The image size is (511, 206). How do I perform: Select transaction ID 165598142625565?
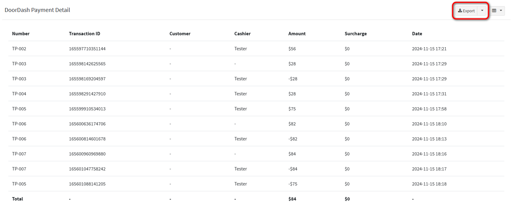coord(87,64)
